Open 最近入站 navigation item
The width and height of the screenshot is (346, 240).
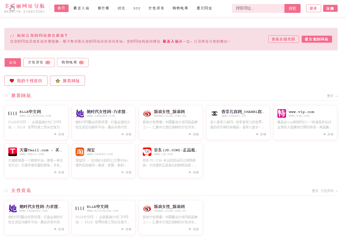[x=81, y=8]
